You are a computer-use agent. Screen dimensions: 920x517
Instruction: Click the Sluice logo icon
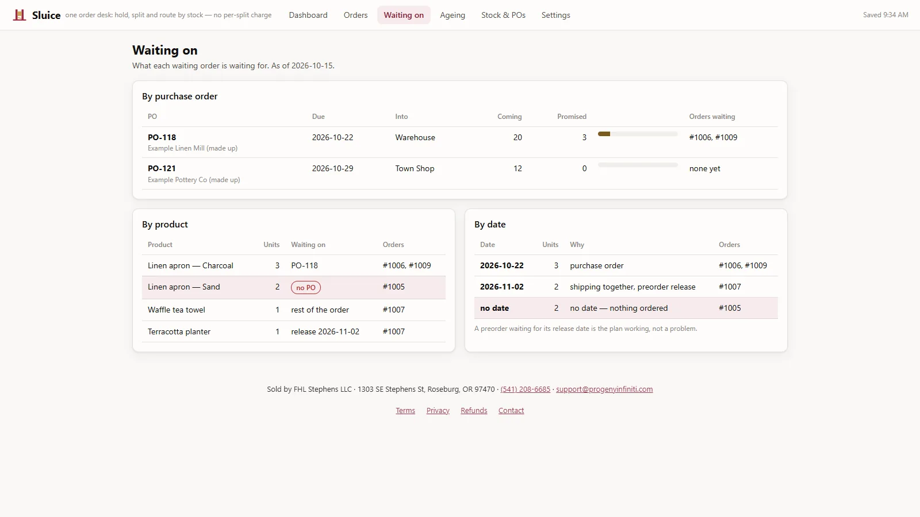20,15
